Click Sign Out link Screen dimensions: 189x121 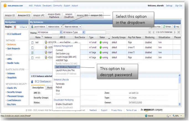click(x=179, y=6)
